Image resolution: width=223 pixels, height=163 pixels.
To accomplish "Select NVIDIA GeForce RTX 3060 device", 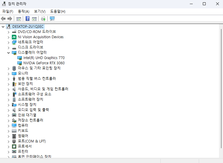I will coord(44,63).
